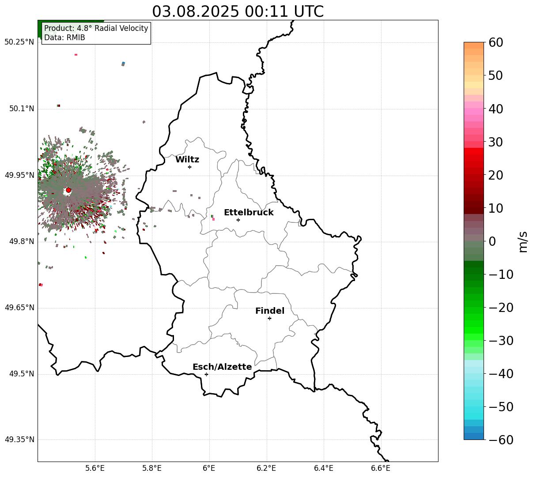533x477 pixels.
Task: Click the 03.08.2025 00:11 UTC title
Action: click(x=238, y=11)
